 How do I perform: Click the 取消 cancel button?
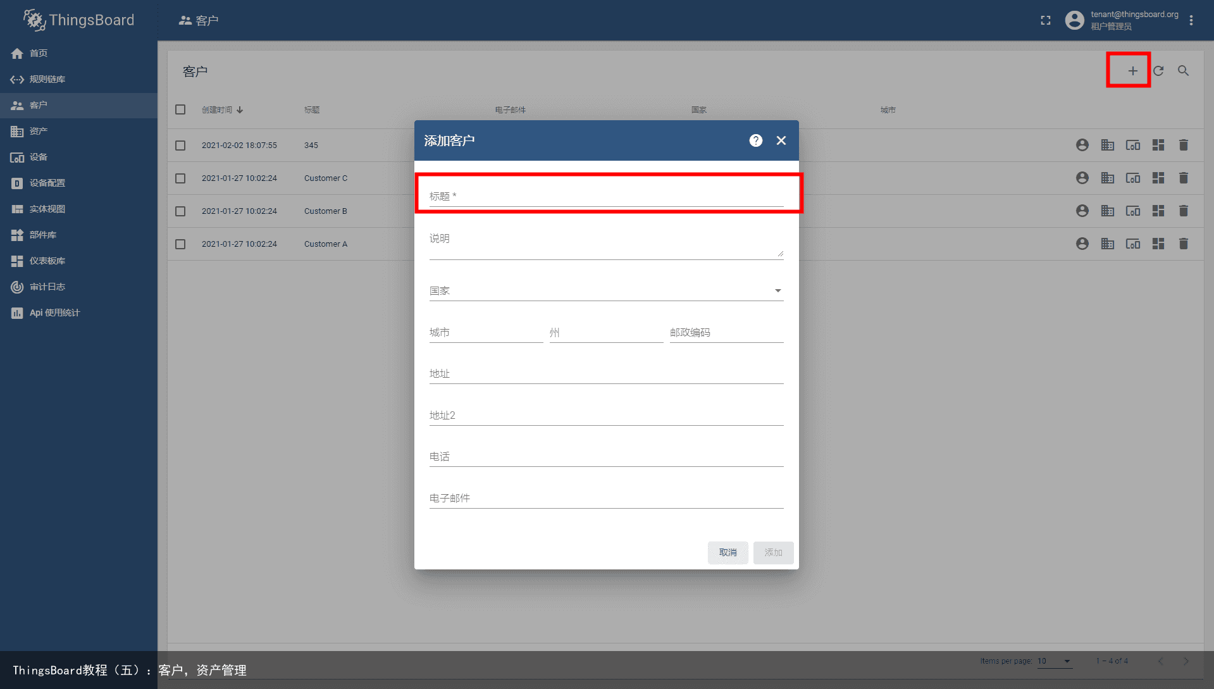pyautogui.click(x=728, y=552)
